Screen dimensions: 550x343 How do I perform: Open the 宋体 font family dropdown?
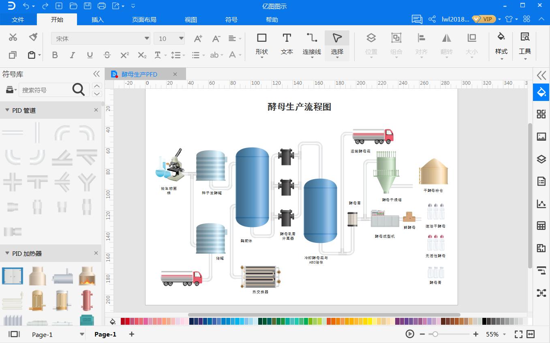point(146,38)
